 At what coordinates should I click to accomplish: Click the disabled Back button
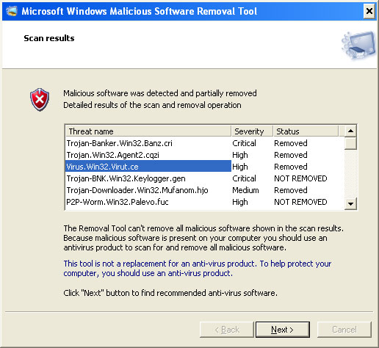tap(226, 330)
